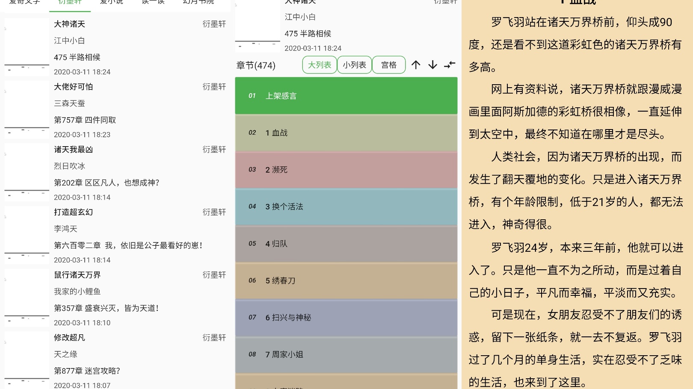Screen dimensions: 693x389
Task: Open latest chapter 475 半路相候 in book list
Action: (77, 57)
